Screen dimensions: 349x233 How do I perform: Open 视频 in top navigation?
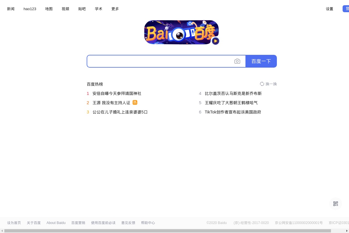[65, 9]
